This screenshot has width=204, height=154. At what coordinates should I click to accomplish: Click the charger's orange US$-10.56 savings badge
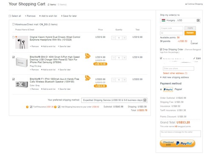(x=100, y=64)
